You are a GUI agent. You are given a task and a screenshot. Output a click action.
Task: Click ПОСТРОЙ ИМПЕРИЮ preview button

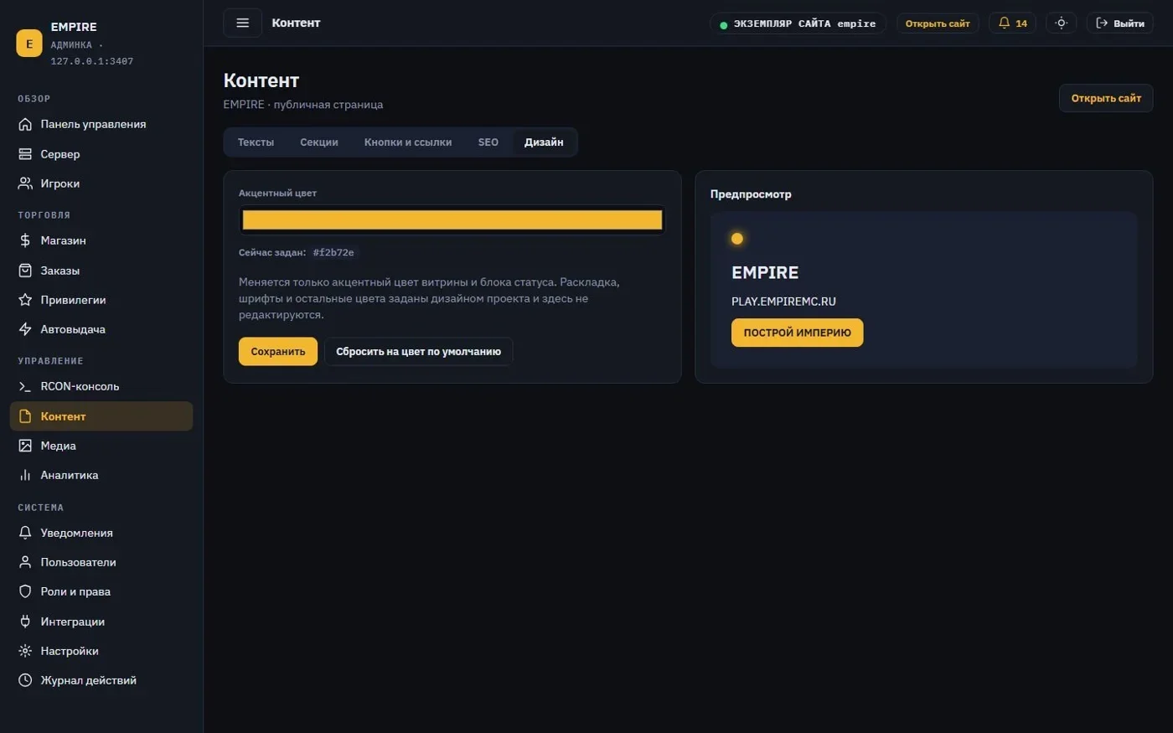tap(797, 333)
